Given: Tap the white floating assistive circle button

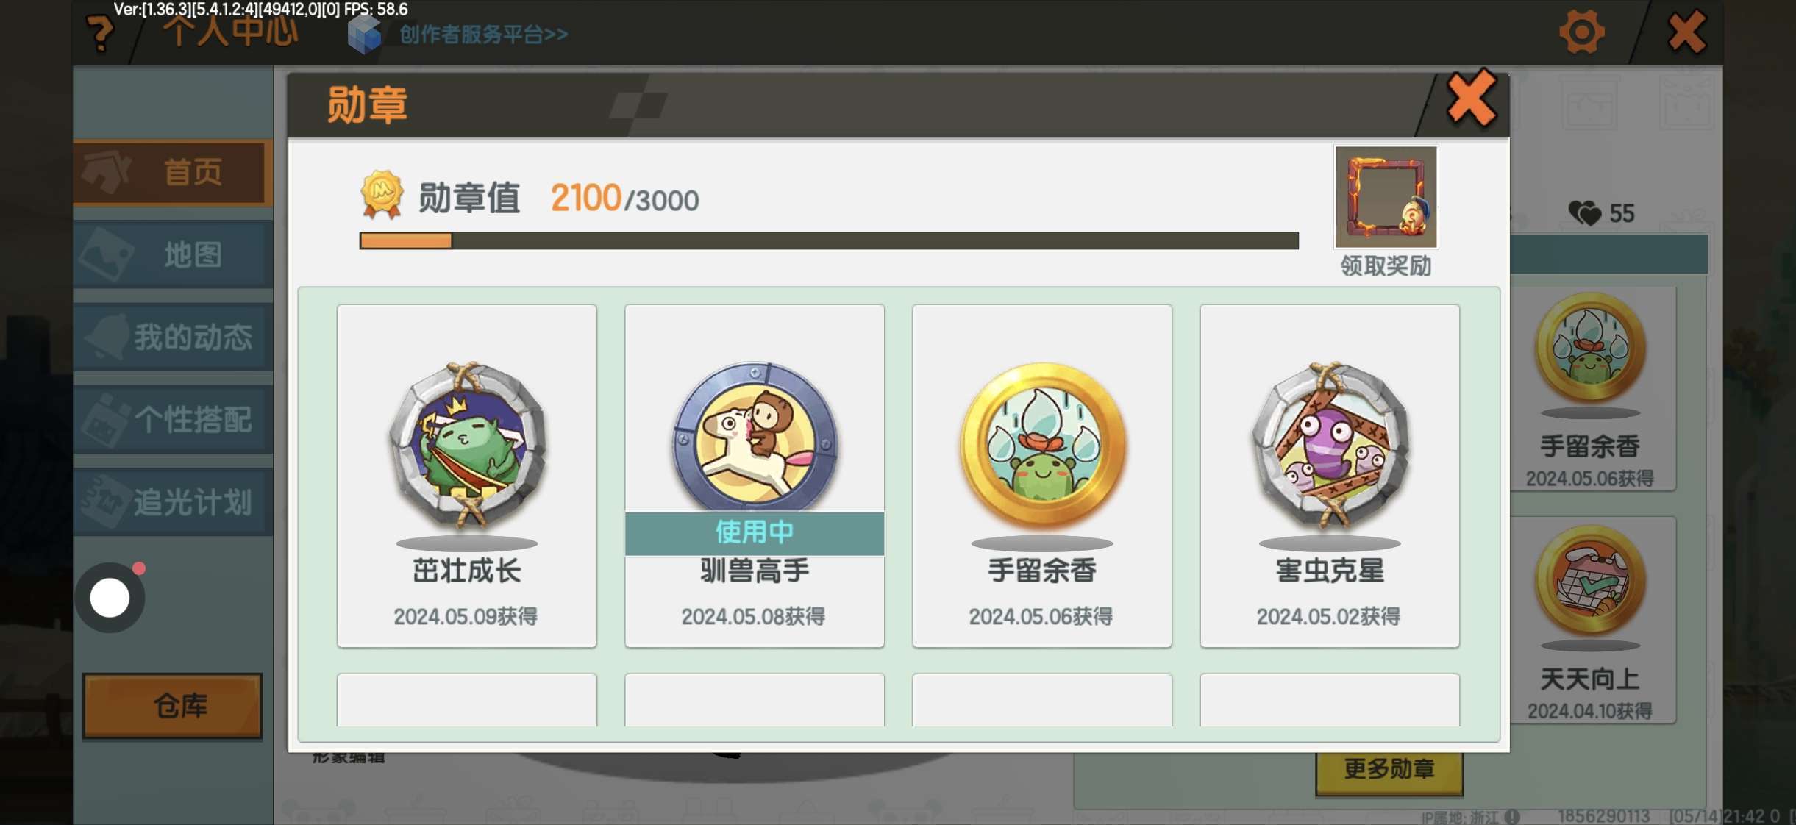Looking at the screenshot, I should (x=110, y=598).
